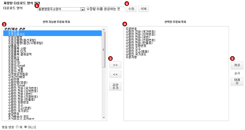Move item up with 위로 button
The height and width of the screenshot is (130, 245).
coord(237,65)
